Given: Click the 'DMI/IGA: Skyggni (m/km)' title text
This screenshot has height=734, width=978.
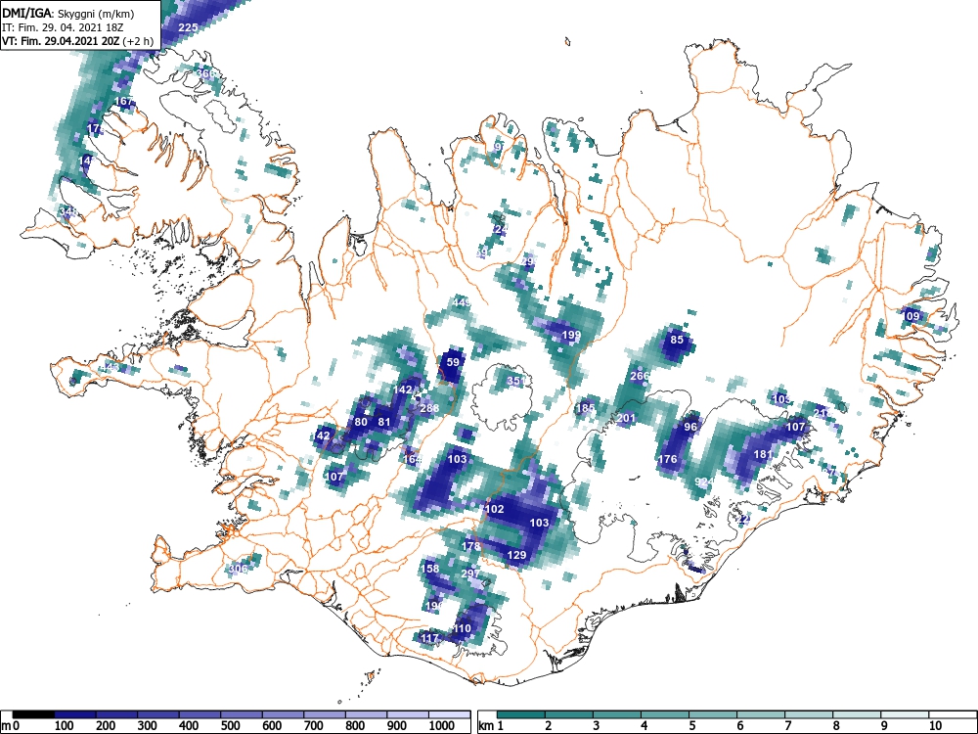Looking at the screenshot, I should (x=68, y=13).
